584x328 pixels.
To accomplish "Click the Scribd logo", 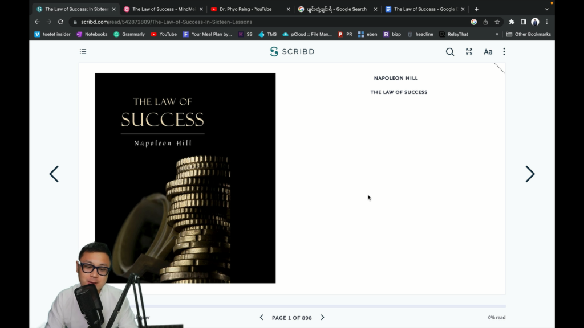I will coord(293,52).
